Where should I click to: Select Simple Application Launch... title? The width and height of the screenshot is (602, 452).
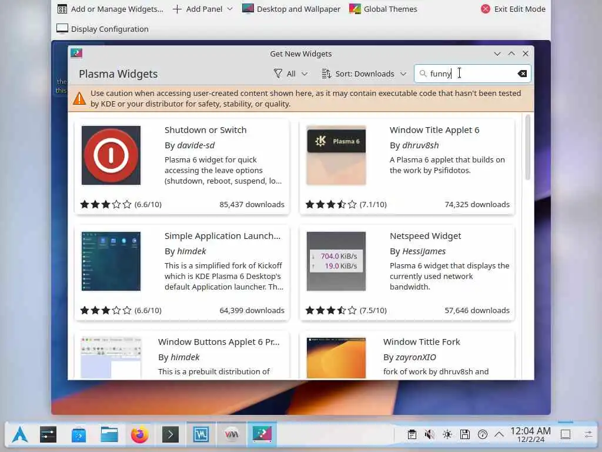coord(222,236)
